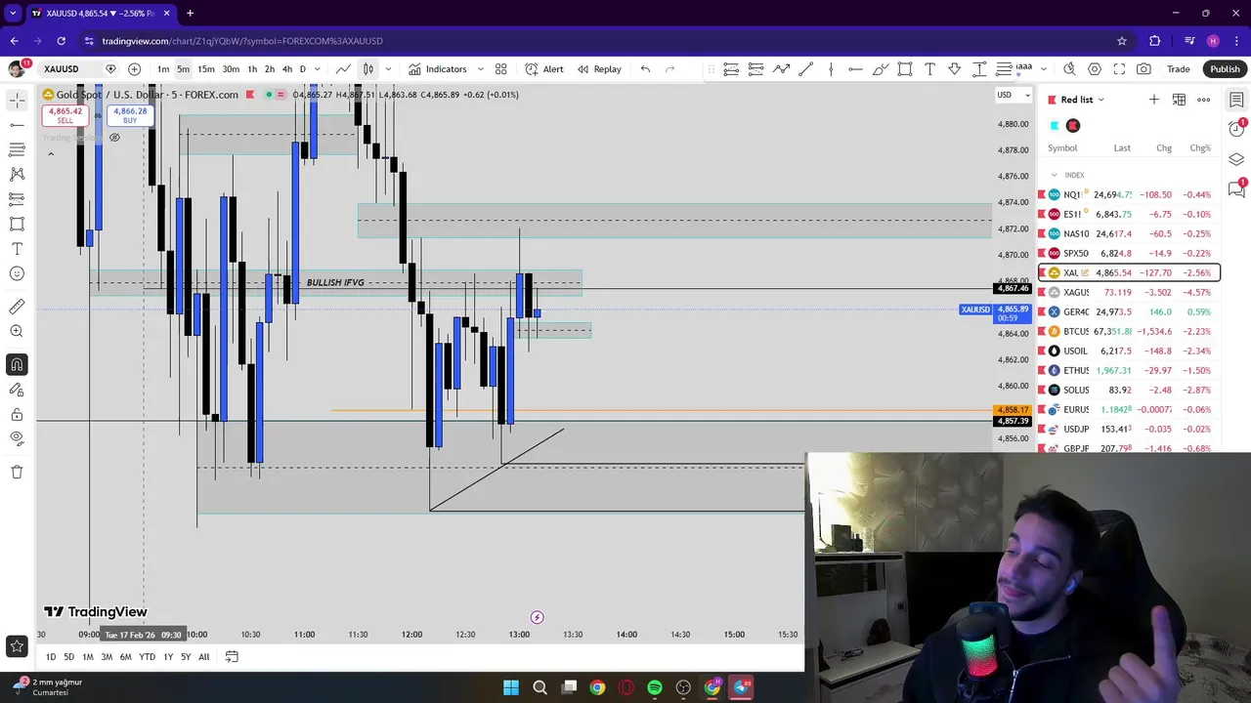1251x703 pixels.
Task: Click the remove objects trash icon
Action: click(x=17, y=472)
